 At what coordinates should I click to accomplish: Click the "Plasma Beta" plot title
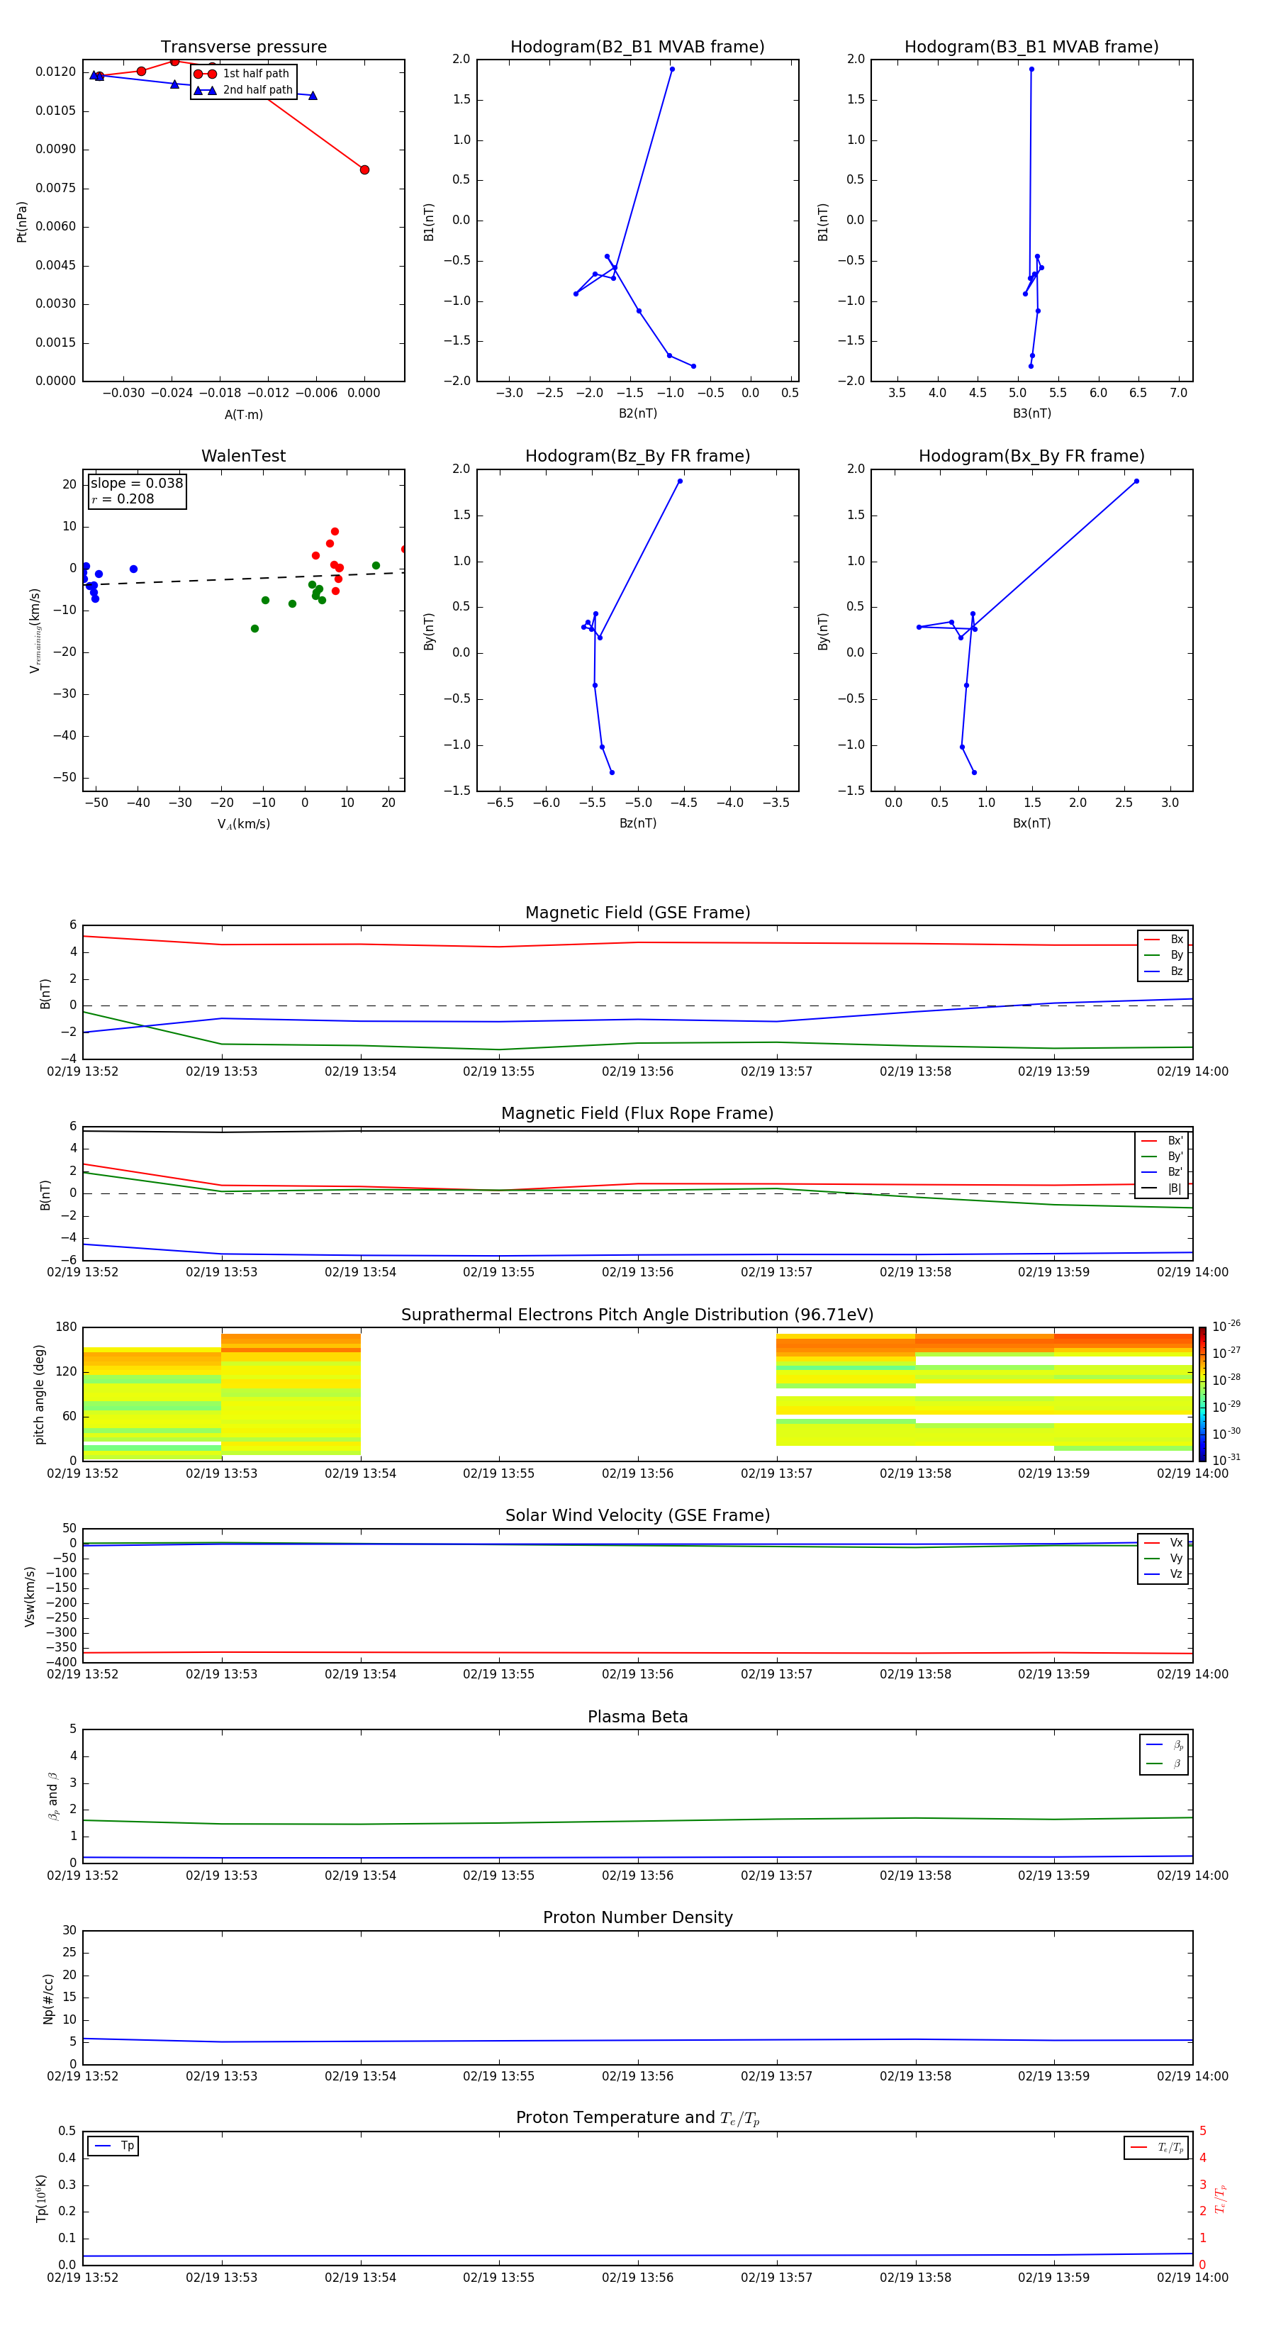point(637,1717)
